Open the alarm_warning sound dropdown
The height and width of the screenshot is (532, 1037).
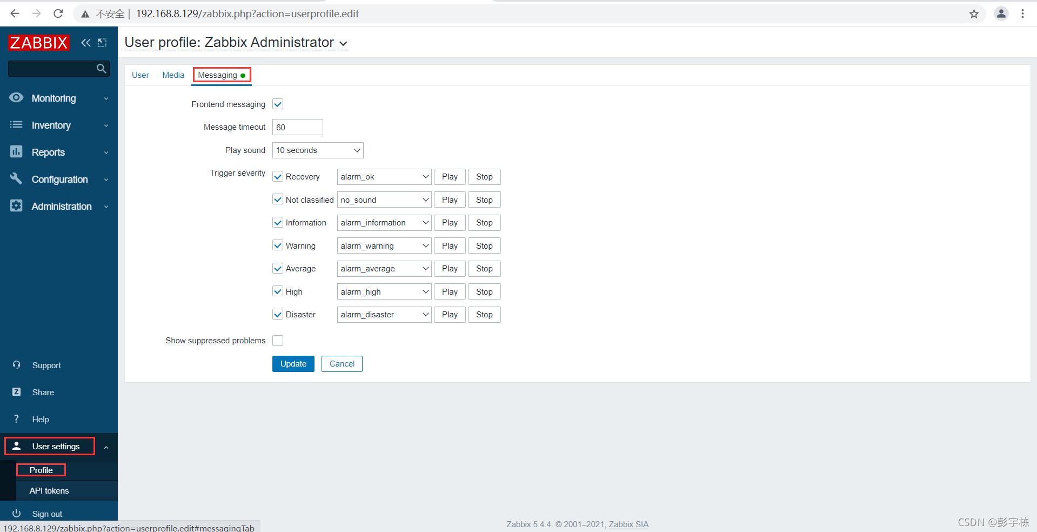[x=384, y=246]
